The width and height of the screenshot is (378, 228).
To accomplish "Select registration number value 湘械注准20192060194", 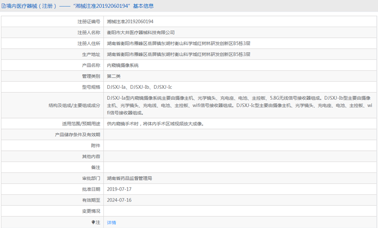I will pyautogui.click(x=130, y=22).
